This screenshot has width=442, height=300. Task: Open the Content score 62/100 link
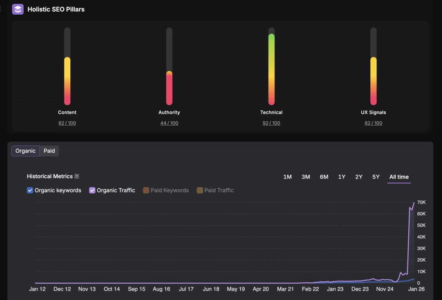pos(67,123)
